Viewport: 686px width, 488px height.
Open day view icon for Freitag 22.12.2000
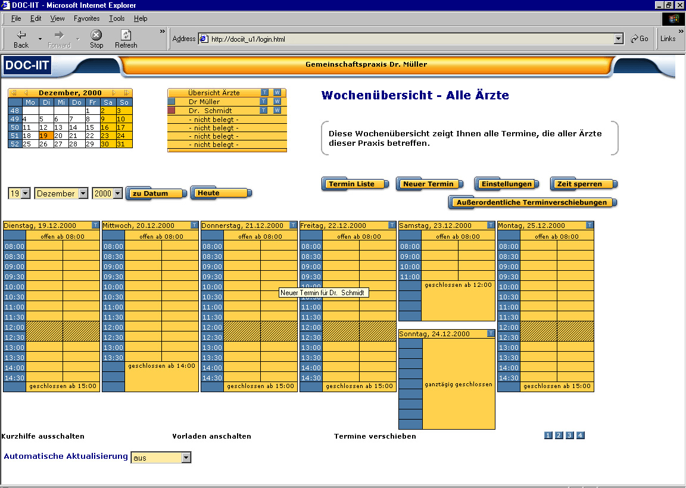(392, 225)
